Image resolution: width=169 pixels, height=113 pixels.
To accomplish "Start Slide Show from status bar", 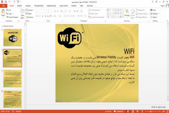I will (142, 111).
